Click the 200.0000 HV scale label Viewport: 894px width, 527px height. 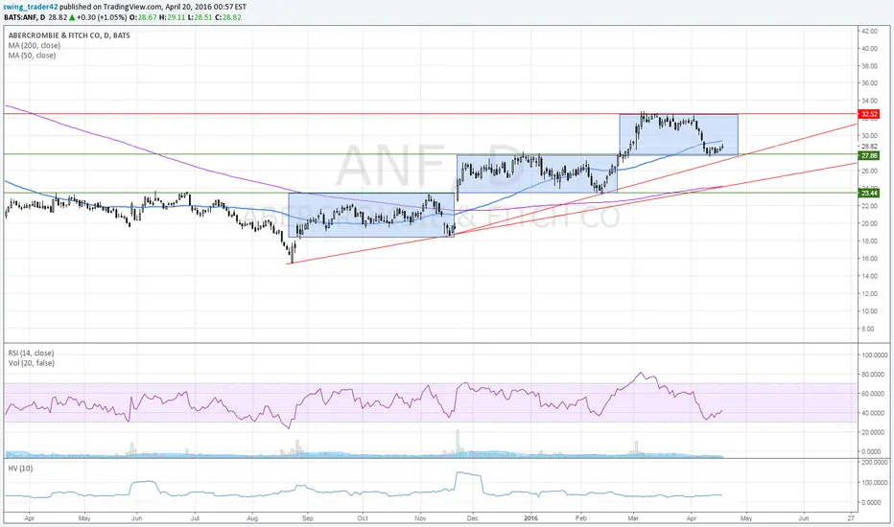[875, 462]
